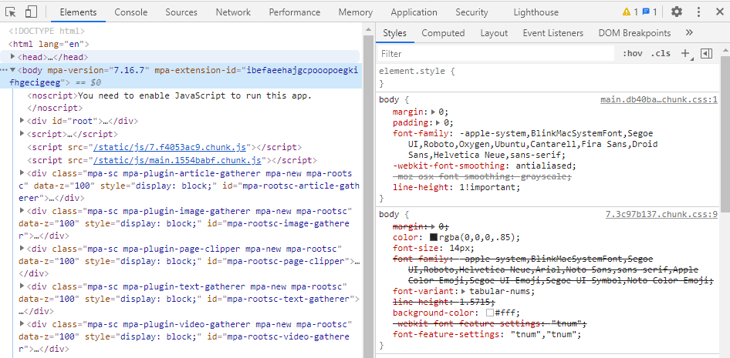Screen dimensions: 730x358
Task: Click the blue messages count badge
Action: [650, 12]
